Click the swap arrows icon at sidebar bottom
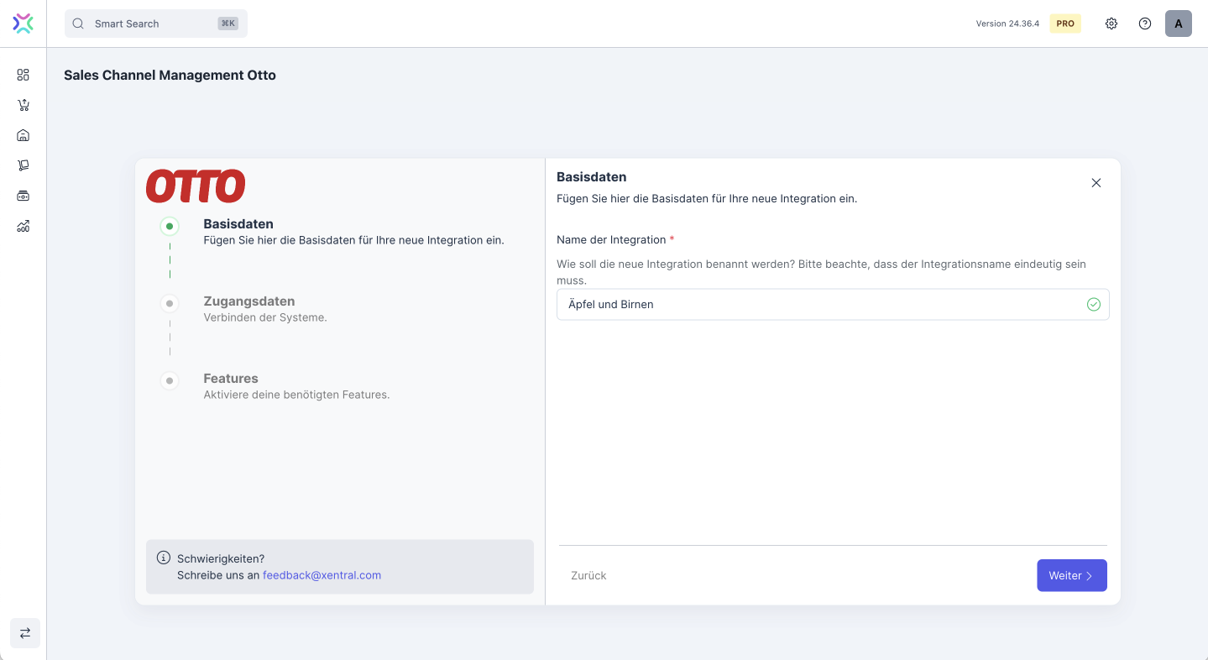1208x660 pixels. point(24,633)
